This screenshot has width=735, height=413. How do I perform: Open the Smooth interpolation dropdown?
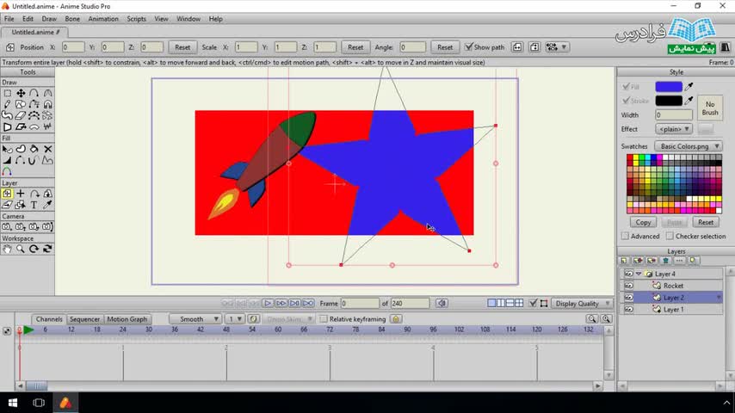click(195, 318)
